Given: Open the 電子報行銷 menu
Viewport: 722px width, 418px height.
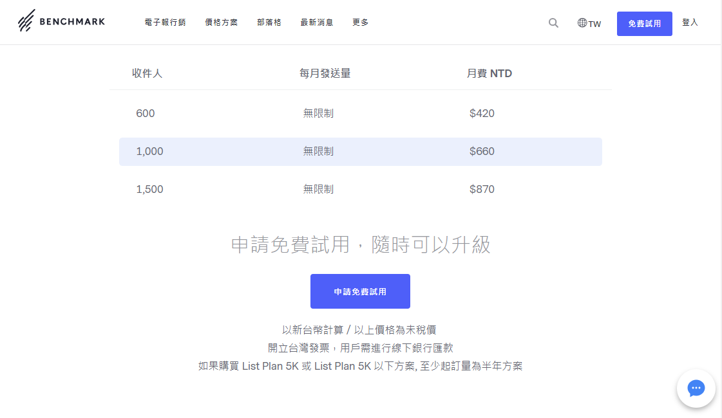Looking at the screenshot, I should coord(166,23).
